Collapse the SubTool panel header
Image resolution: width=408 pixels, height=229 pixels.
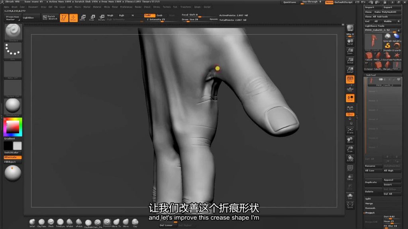[x=371, y=75]
